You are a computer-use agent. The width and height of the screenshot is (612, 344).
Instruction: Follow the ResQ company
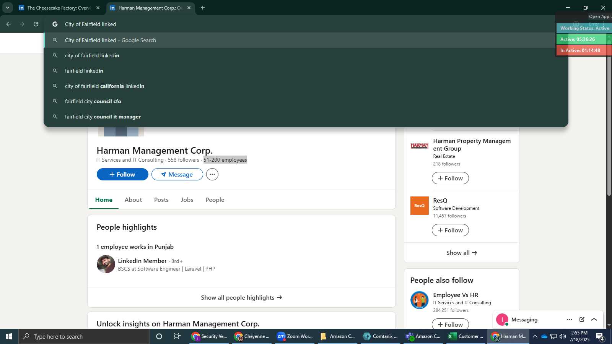[450, 230]
